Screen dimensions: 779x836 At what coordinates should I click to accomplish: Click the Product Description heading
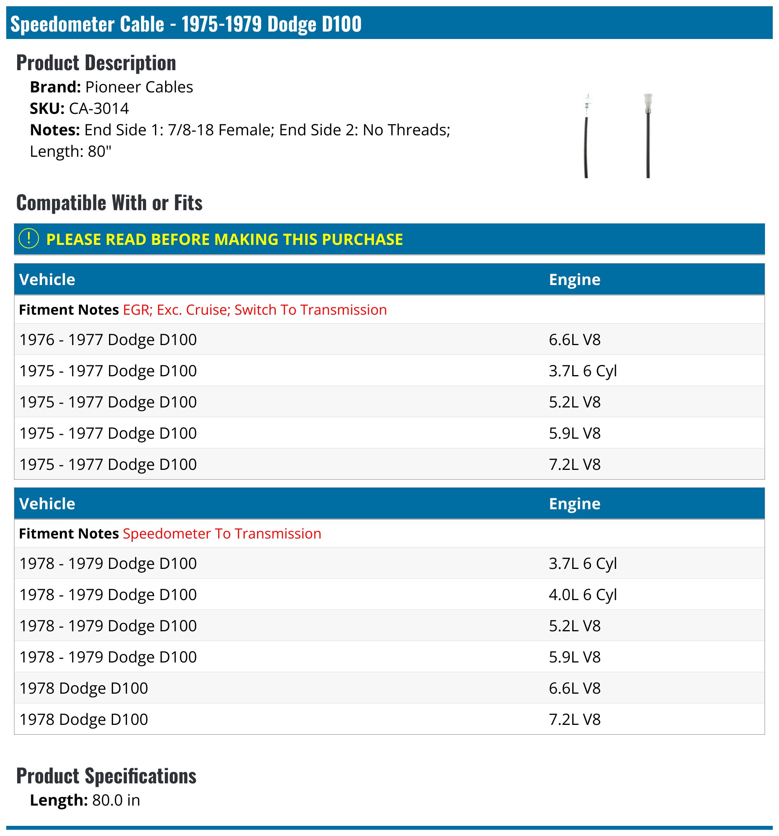click(96, 63)
